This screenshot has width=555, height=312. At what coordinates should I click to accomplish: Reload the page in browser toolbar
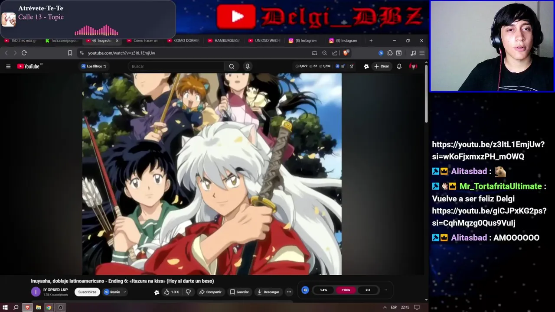(x=24, y=53)
